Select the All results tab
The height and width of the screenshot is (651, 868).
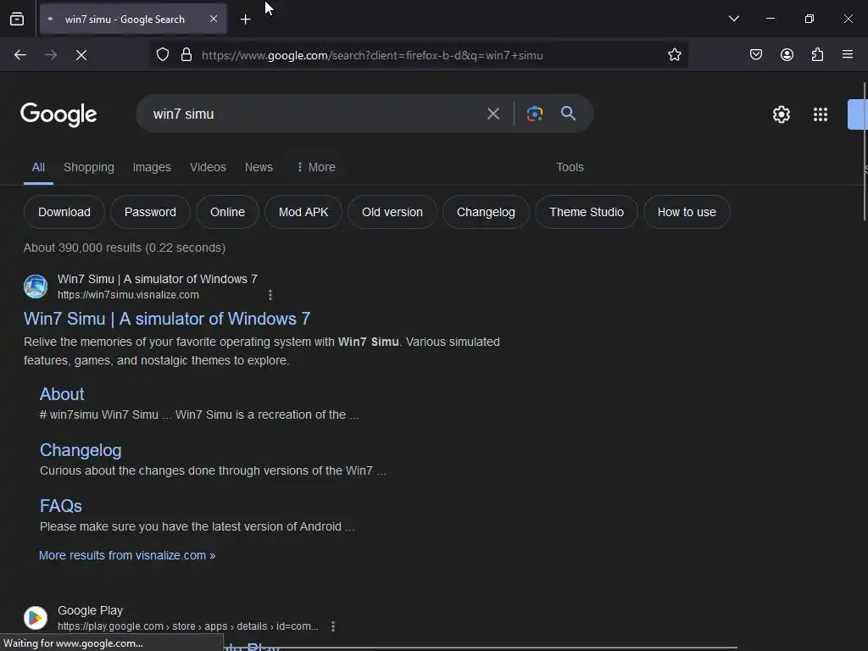(38, 167)
